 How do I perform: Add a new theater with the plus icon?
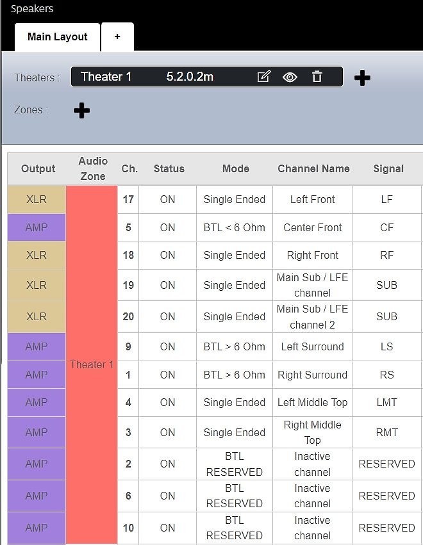[362, 78]
